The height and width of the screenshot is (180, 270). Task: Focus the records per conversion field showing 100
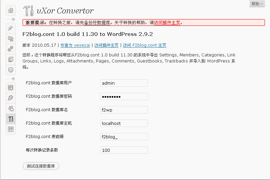click(x=124, y=150)
